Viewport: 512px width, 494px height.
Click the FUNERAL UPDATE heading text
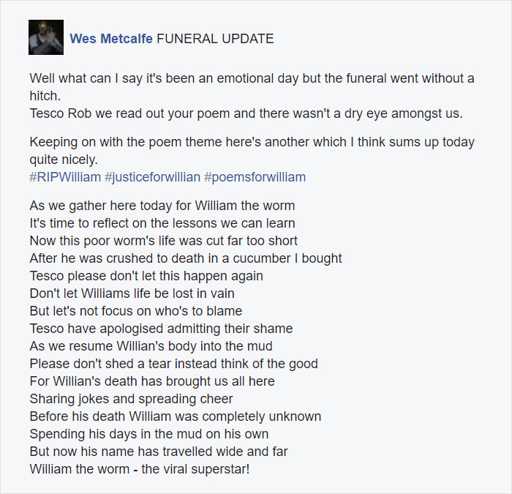pyautogui.click(x=215, y=39)
